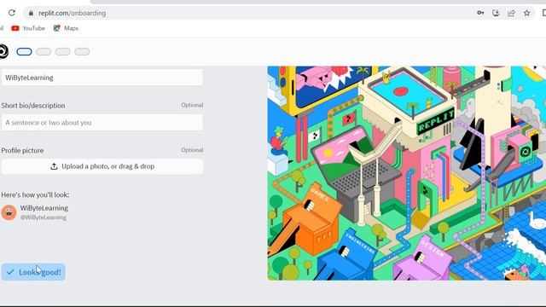This screenshot has height=307, width=546.
Task: Open the YouTube bookmark
Action: [x=28, y=28]
